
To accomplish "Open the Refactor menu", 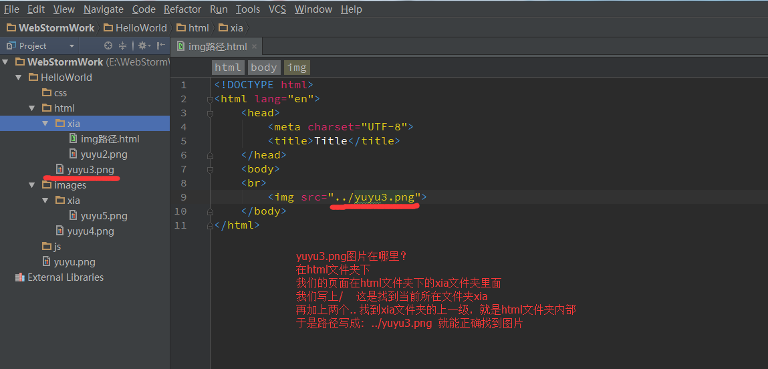I will coord(182,9).
